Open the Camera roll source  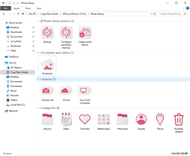point(47,90)
